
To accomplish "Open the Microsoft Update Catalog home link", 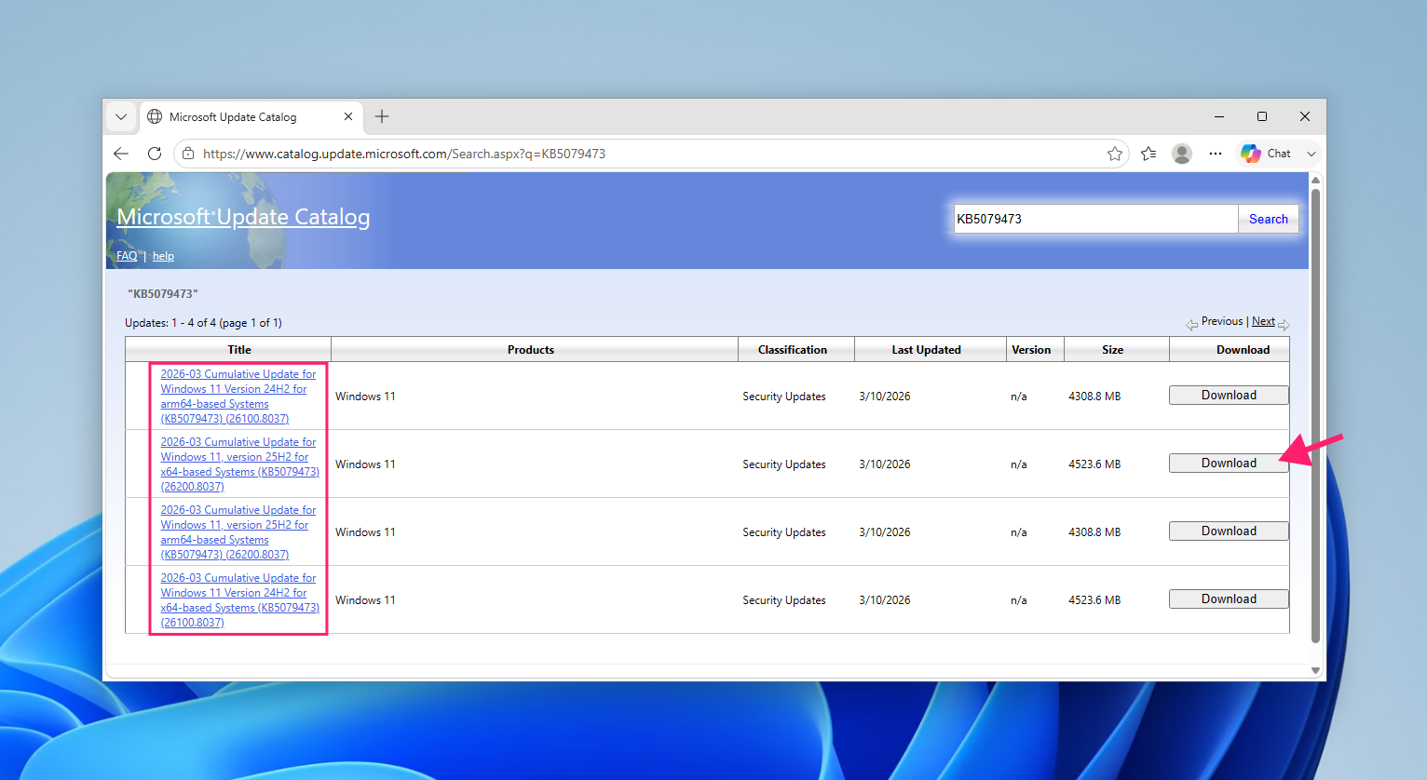I will pos(243,217).
